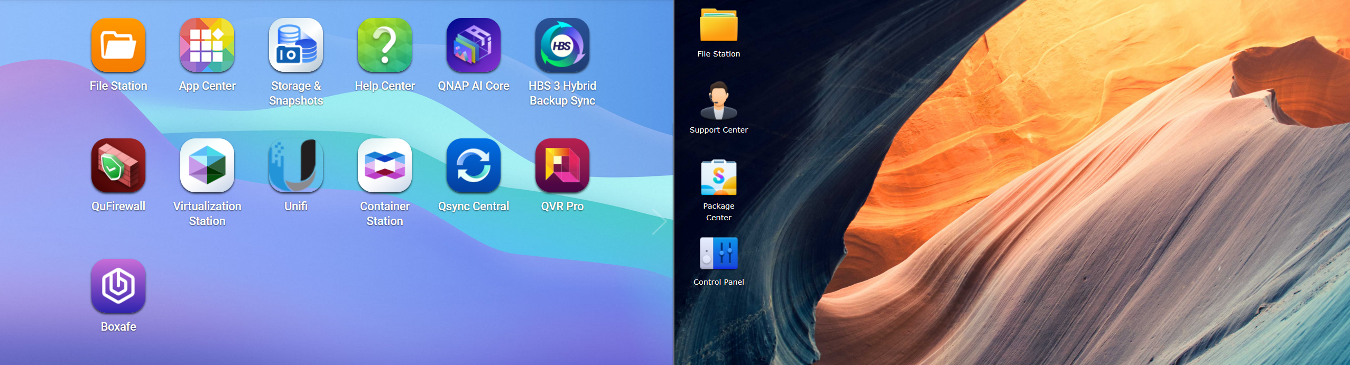Launch Package Center on Synology desktop
Viewport: 1350px width, 365px height.
point(719,177)
